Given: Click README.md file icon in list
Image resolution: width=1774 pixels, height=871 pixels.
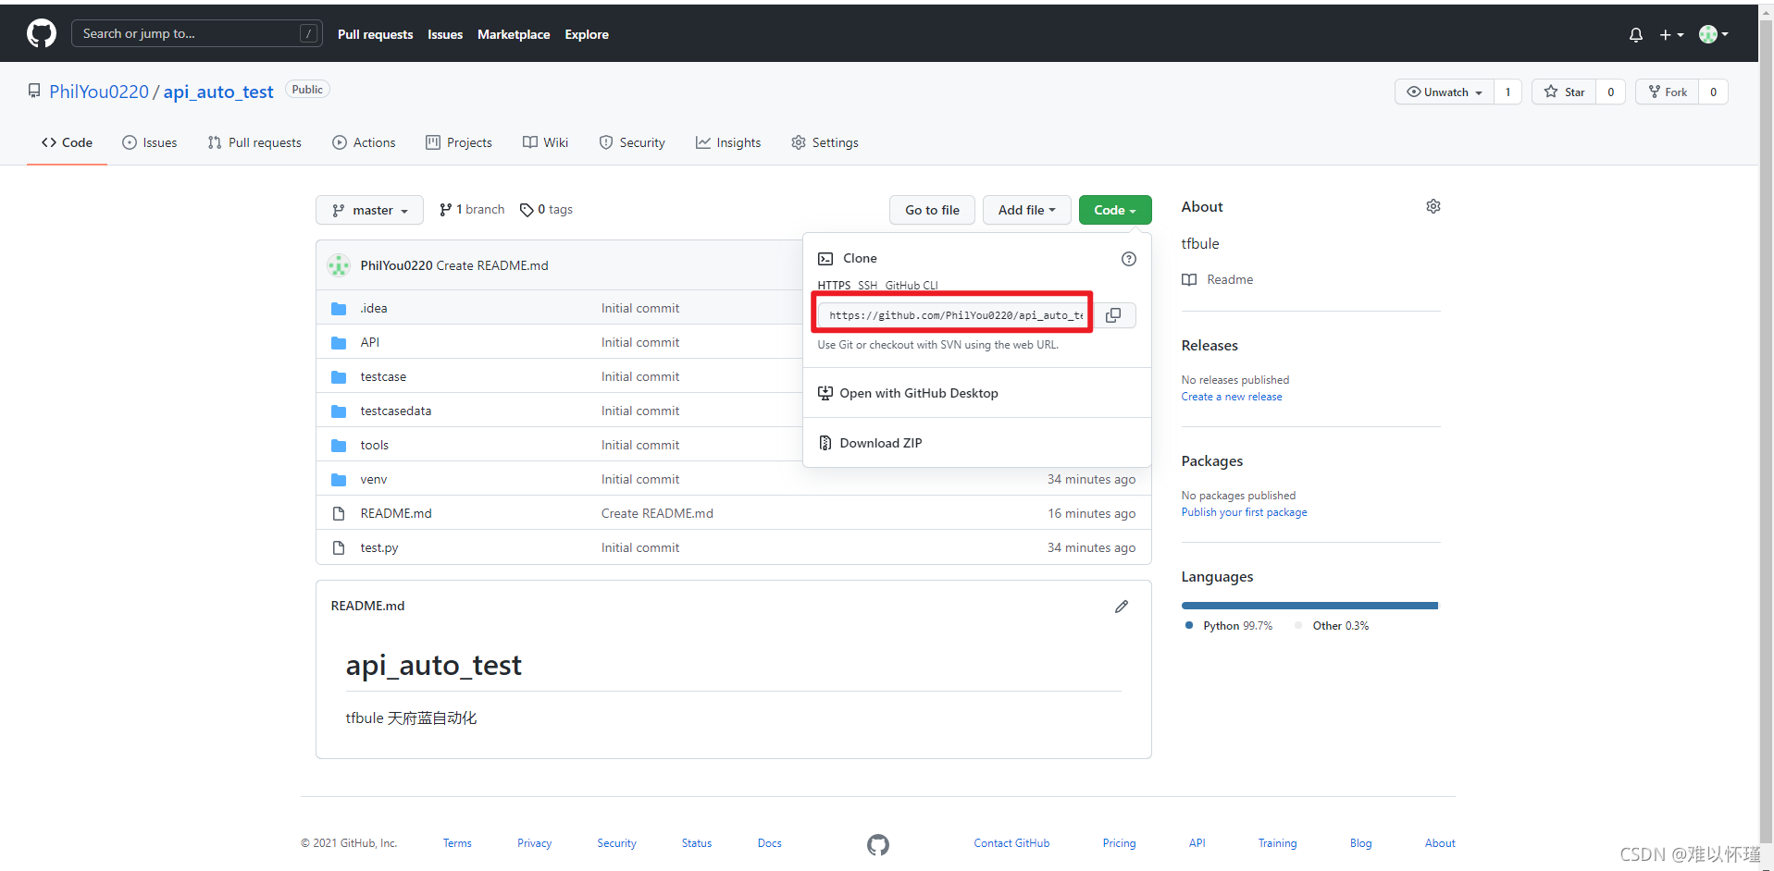Looking at the screenshot, I should tap(339, 513).
